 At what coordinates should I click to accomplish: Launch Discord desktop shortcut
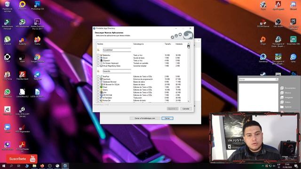point(293,5)
